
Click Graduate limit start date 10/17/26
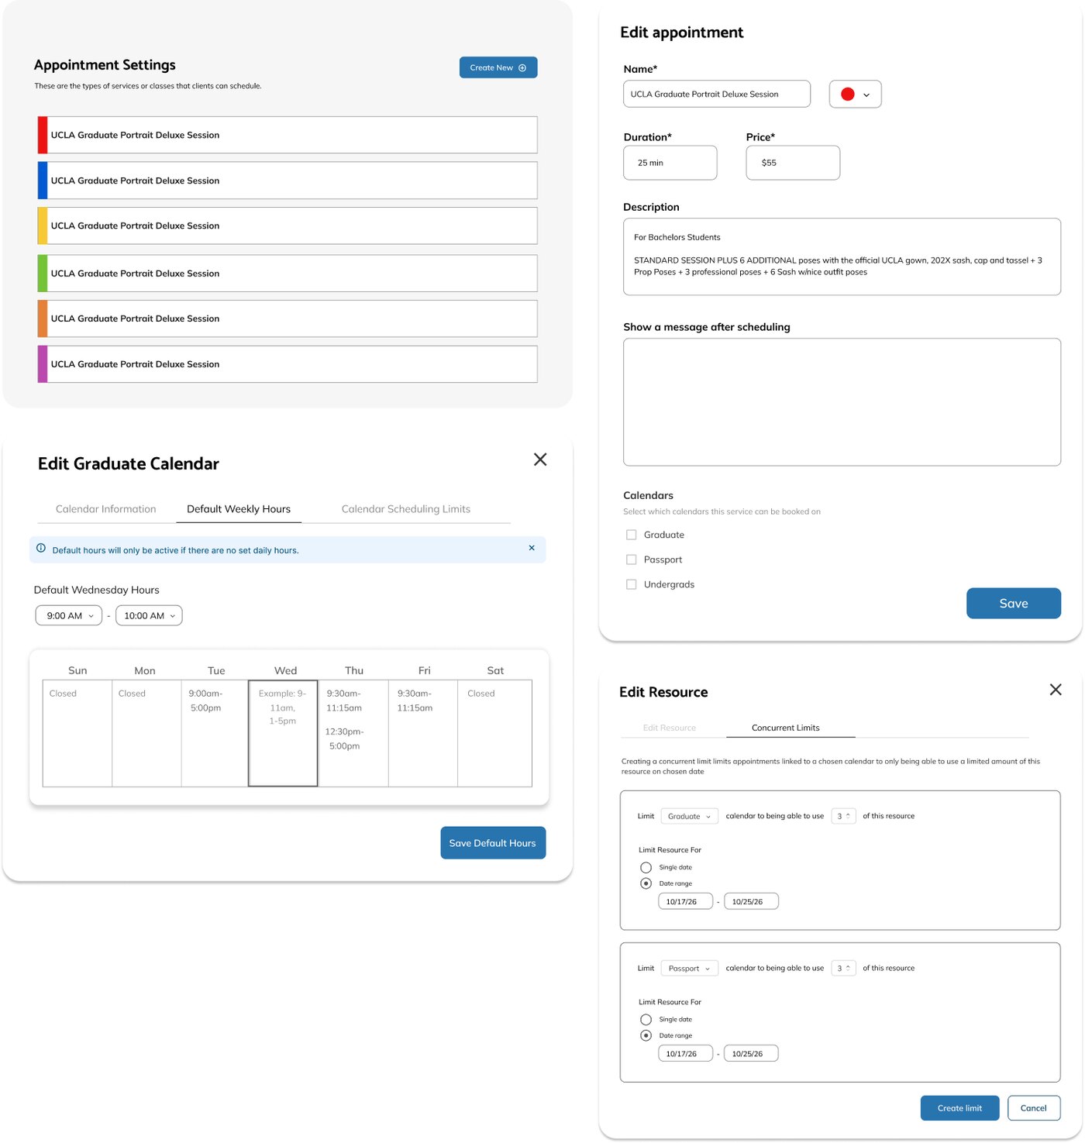coord(685,902)
